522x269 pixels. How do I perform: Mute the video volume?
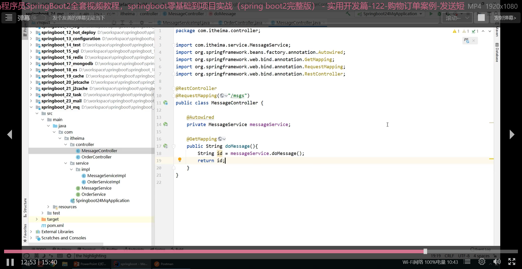(497, 262)
